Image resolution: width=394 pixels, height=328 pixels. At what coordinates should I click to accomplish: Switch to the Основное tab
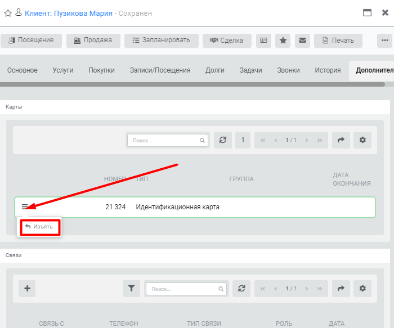[x=23, y=70]
